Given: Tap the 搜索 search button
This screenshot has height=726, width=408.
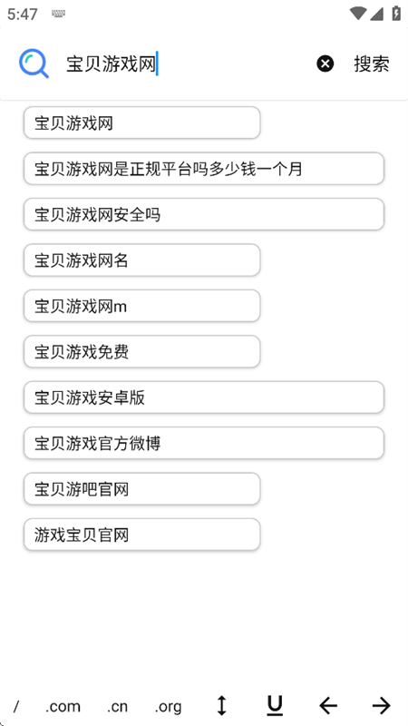Looking at the screenshot, I should coord(372,64).
